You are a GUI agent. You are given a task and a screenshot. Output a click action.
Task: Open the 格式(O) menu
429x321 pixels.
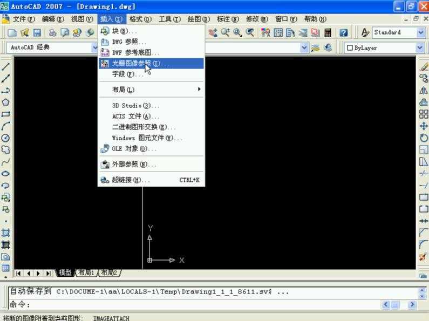point(140,19)
